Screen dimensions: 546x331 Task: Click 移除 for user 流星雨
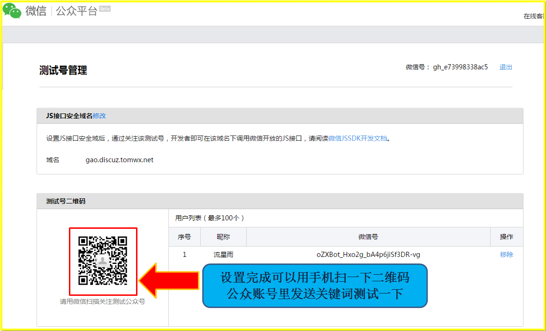[x=506, y=255]
